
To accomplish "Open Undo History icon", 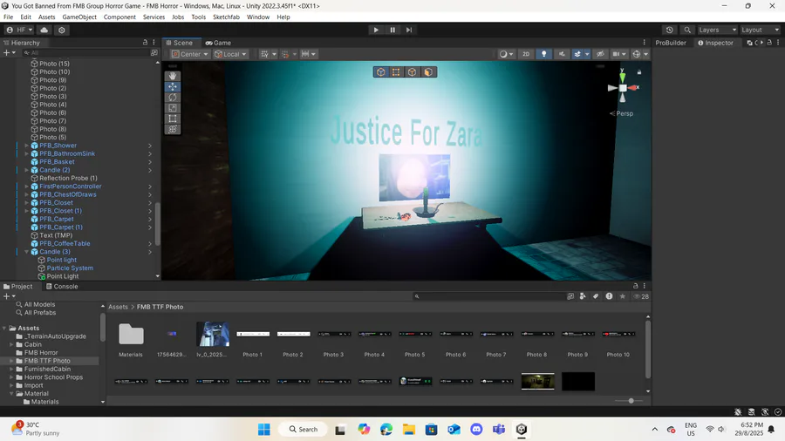I will [669, 30].
